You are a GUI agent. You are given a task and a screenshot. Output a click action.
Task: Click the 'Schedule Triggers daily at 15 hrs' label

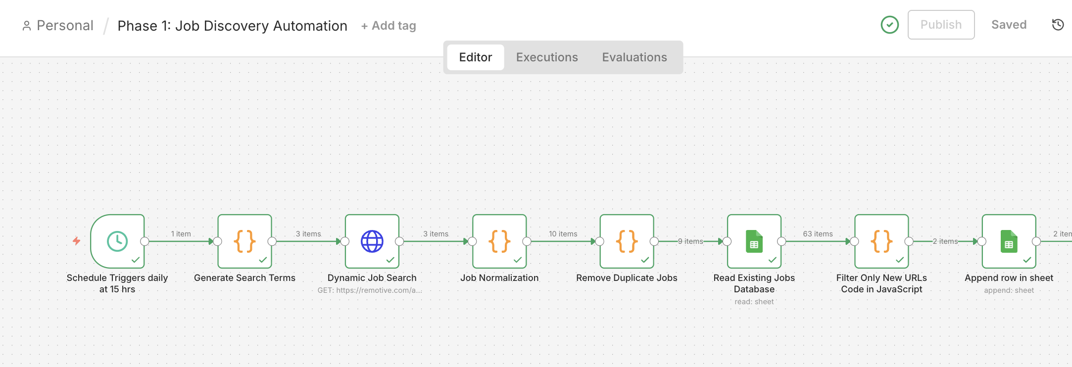click(x=117, y=283)
